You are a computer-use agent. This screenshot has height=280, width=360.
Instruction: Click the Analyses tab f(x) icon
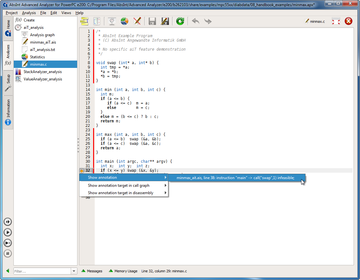pos(8,63)
